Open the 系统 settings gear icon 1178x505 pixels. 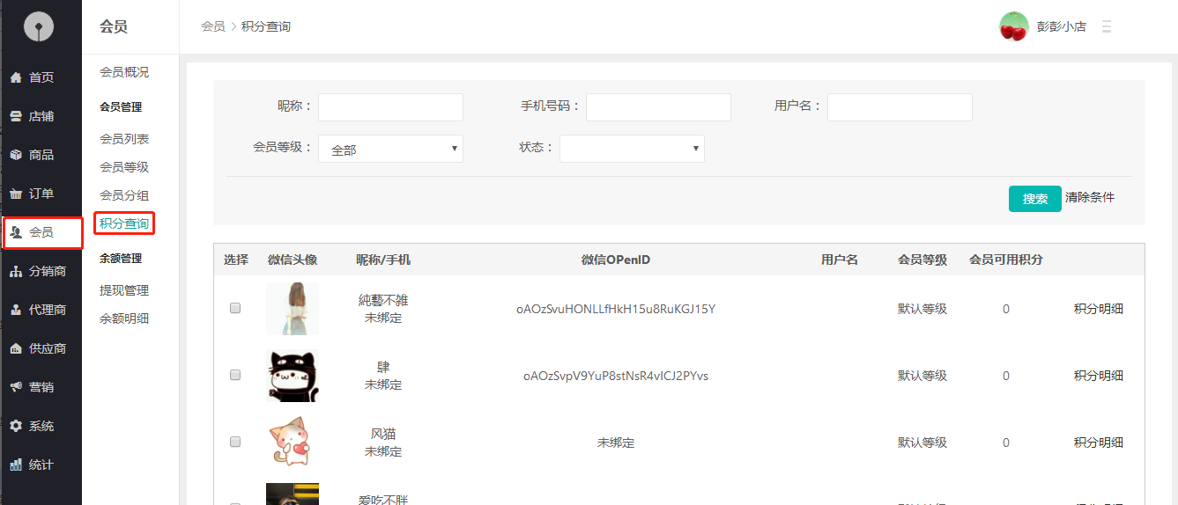(x=16, y=426)
